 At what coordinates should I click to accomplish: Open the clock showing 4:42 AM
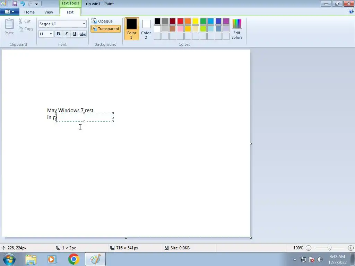pos(337,259)
